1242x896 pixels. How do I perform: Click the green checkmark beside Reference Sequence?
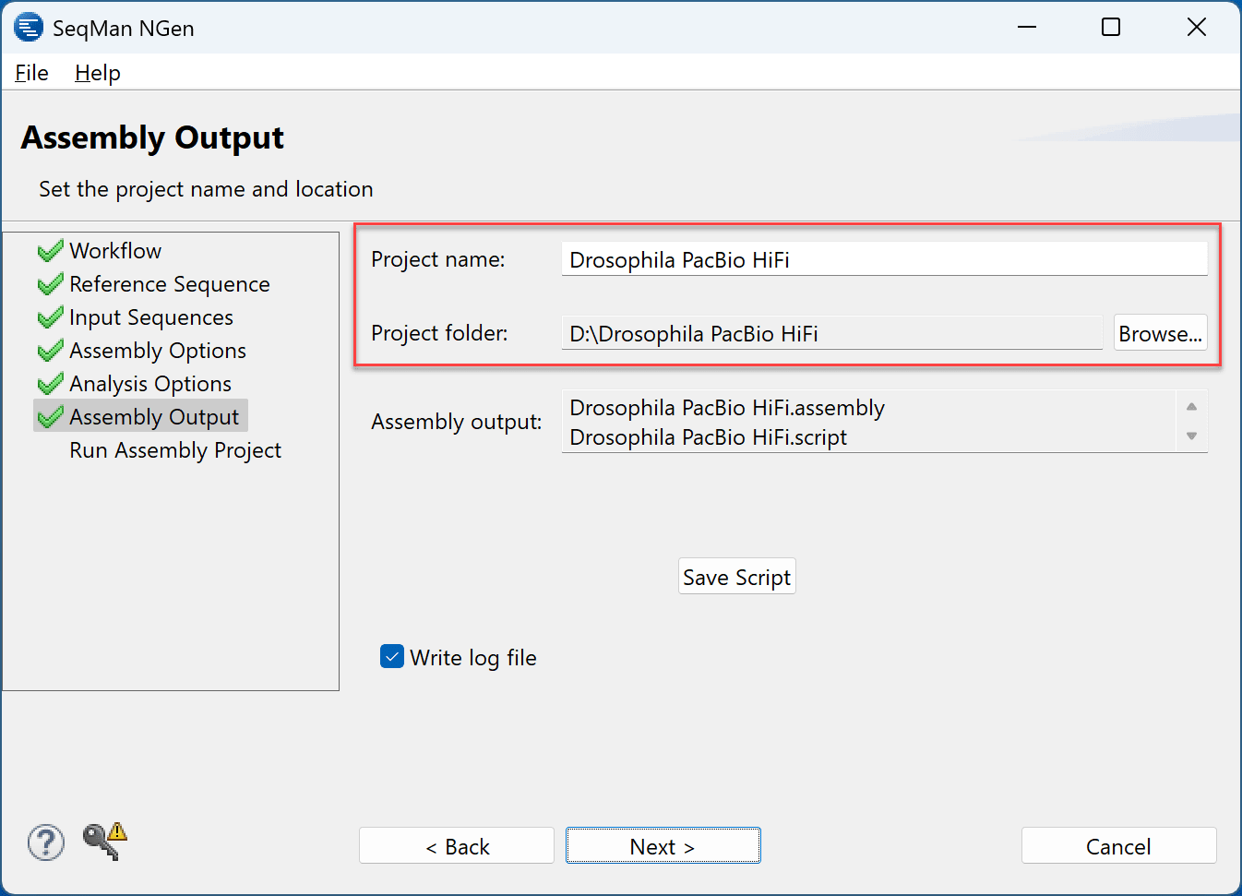click(x=50, y=284)
